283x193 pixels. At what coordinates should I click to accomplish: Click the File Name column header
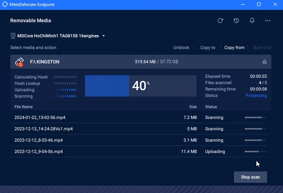tap(23, 107)
